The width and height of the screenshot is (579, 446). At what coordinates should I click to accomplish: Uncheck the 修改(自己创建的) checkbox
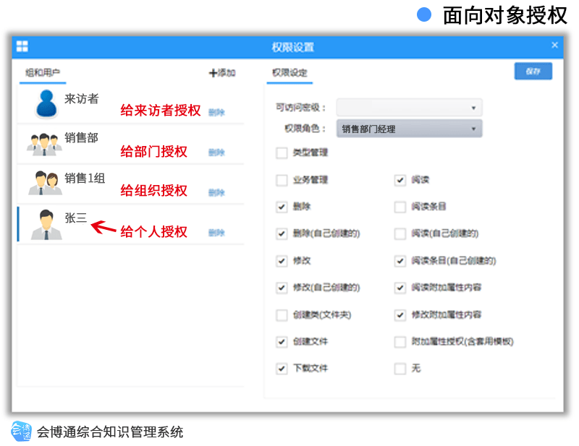point(282,288)
